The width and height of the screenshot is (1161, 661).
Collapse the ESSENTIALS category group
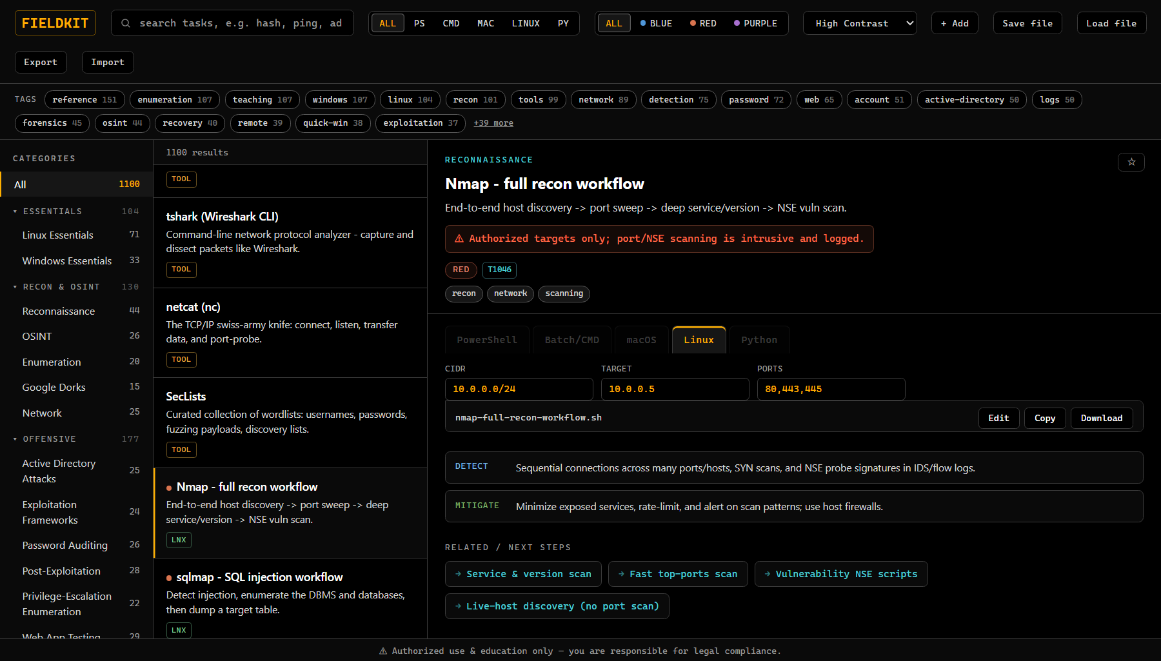pyautogui.click(x=15, y=212)
